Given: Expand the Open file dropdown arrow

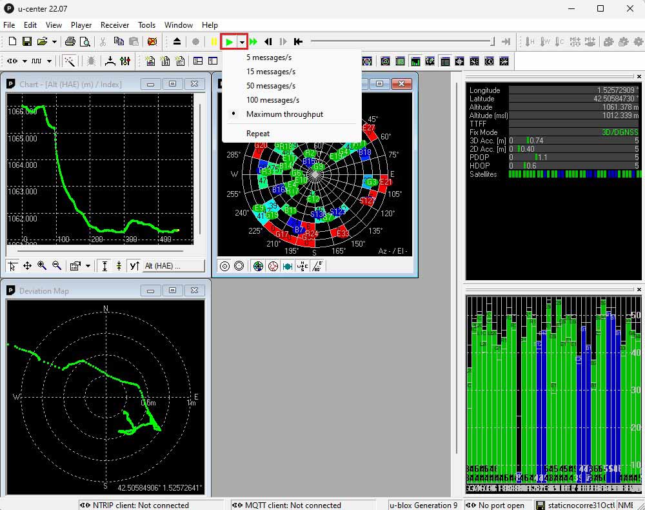Looking at the screenshot, I should click(x=54, y=42).
